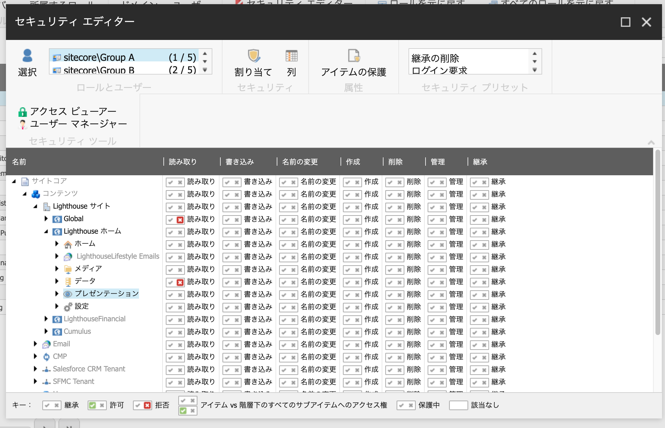Expand the ホーム tree node
Viewport: 665px width, 428px height.
pyautogui.click(x=57, y=244)
